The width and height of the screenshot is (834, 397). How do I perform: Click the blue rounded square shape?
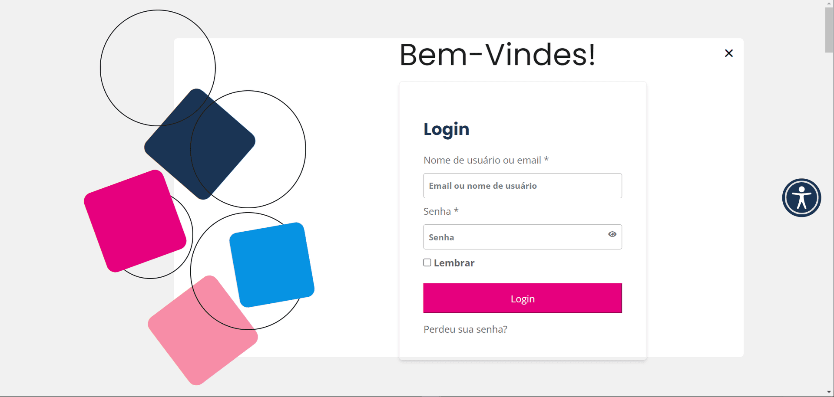pyautogui.click(x=272, y=265)
